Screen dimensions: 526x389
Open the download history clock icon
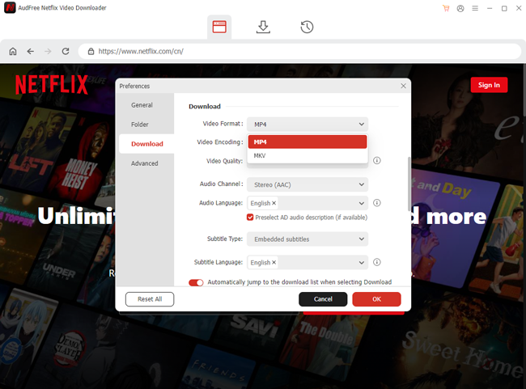tap(307, 27)
